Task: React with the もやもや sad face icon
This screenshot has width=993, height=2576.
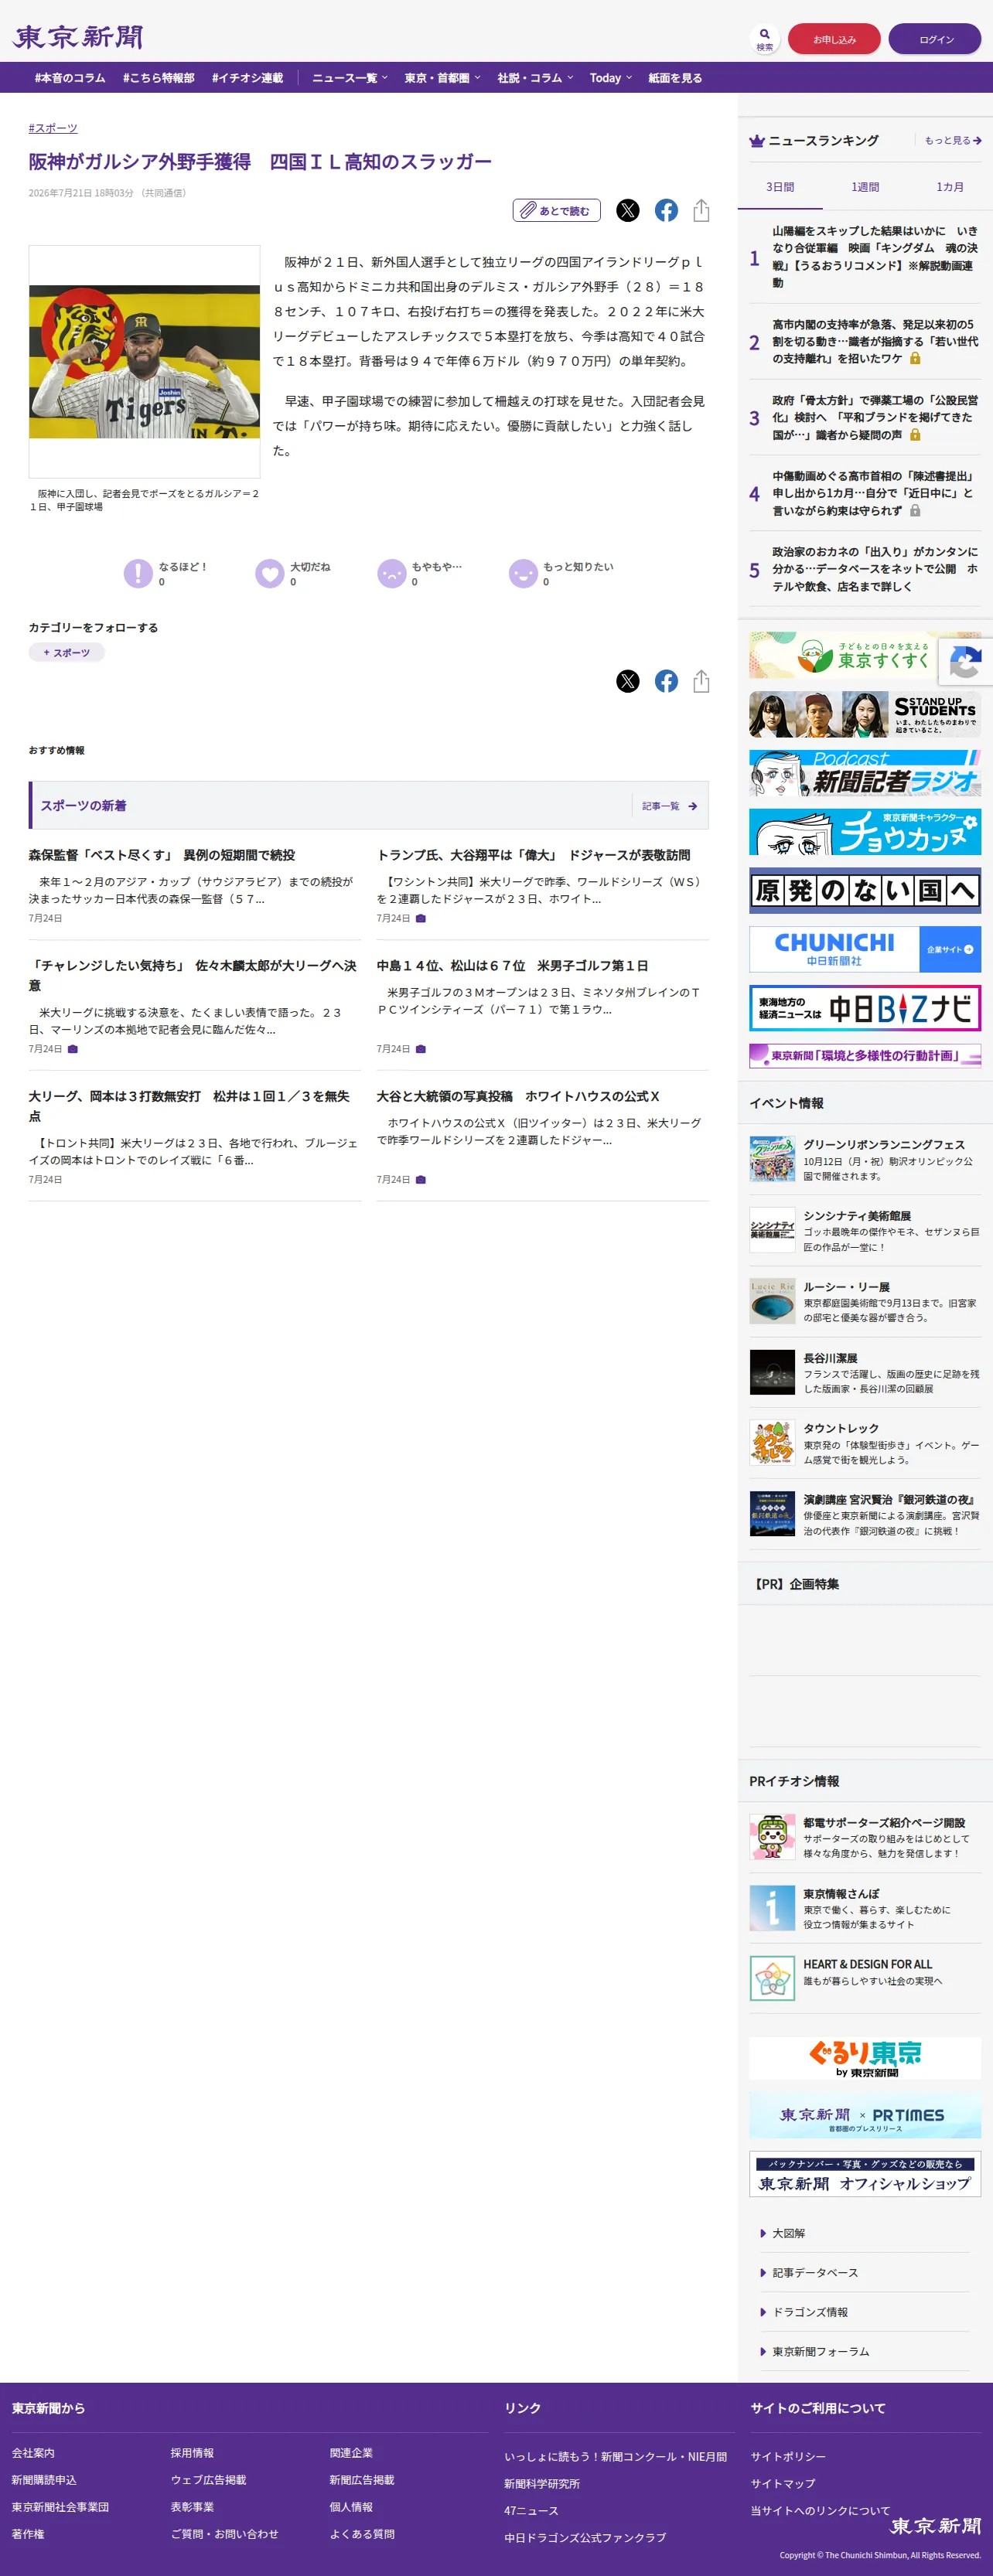Action: point(392,573)
